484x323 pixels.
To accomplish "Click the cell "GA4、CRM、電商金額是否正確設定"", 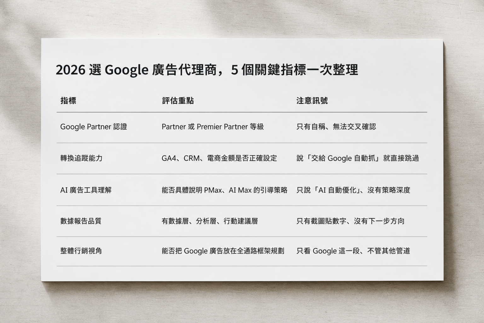I will [219, 158].
